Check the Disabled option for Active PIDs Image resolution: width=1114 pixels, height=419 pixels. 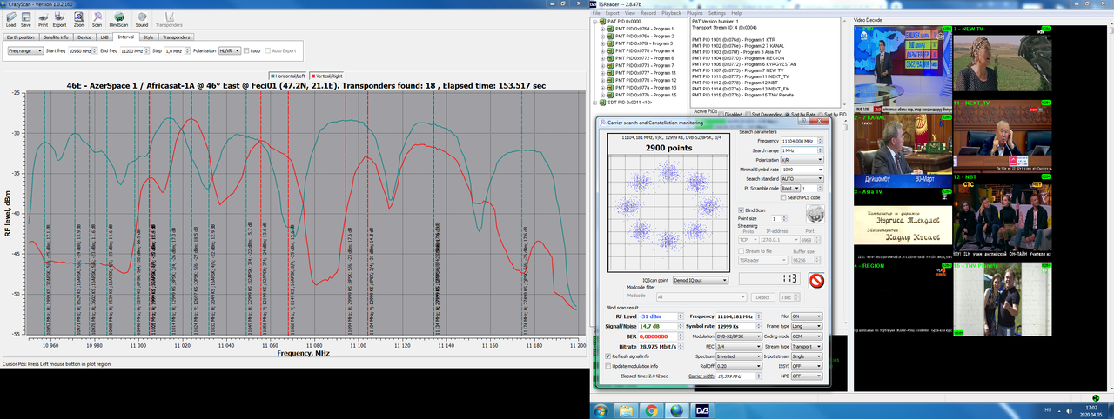click(722, 114)
